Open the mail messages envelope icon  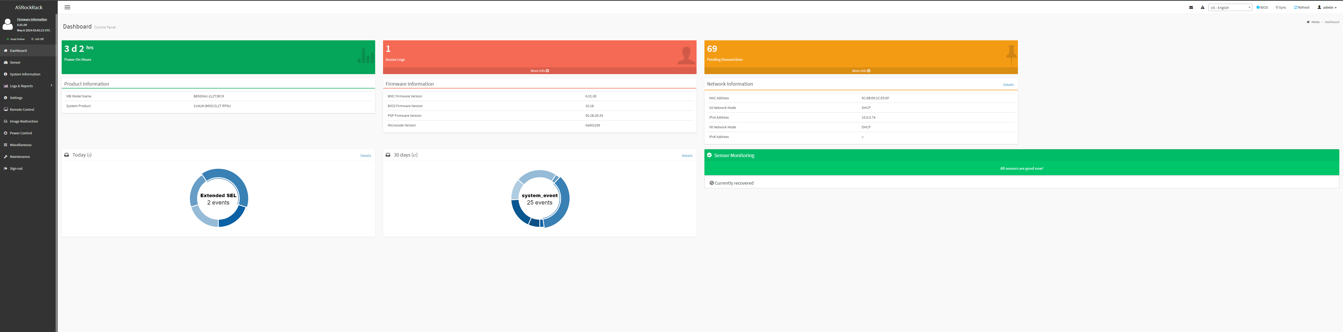[1191, 7]
